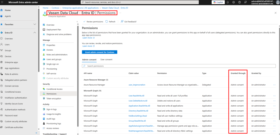Click the Got feedback icon
280x135 pixels.
coord(122,22)
